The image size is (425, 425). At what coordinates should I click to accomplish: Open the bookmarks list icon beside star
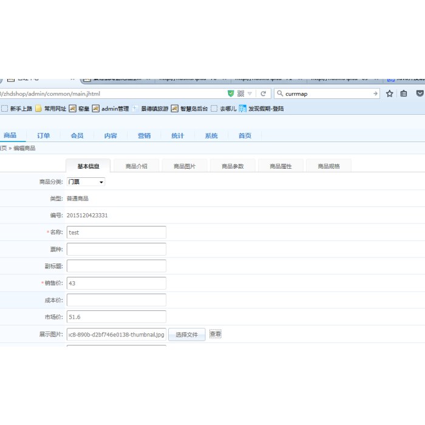click(404, 93)
